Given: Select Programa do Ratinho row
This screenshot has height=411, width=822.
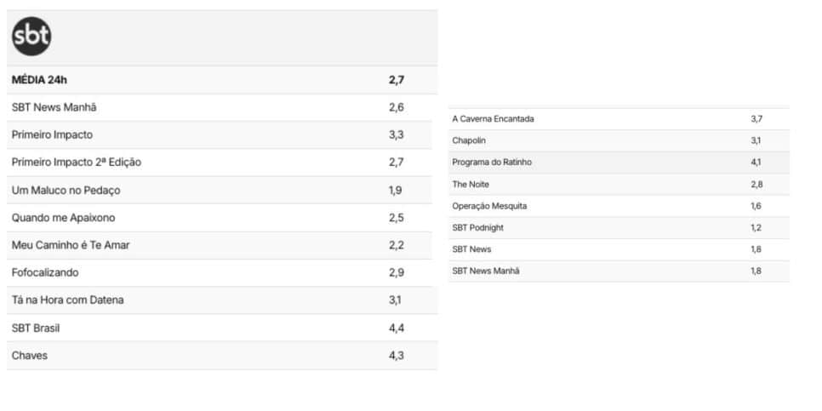Looking at the screenshot, I should [x=619, y=163].
